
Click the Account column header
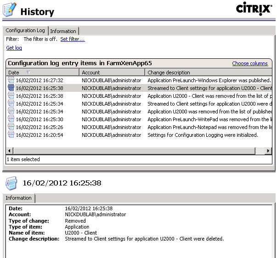point(112,73)
